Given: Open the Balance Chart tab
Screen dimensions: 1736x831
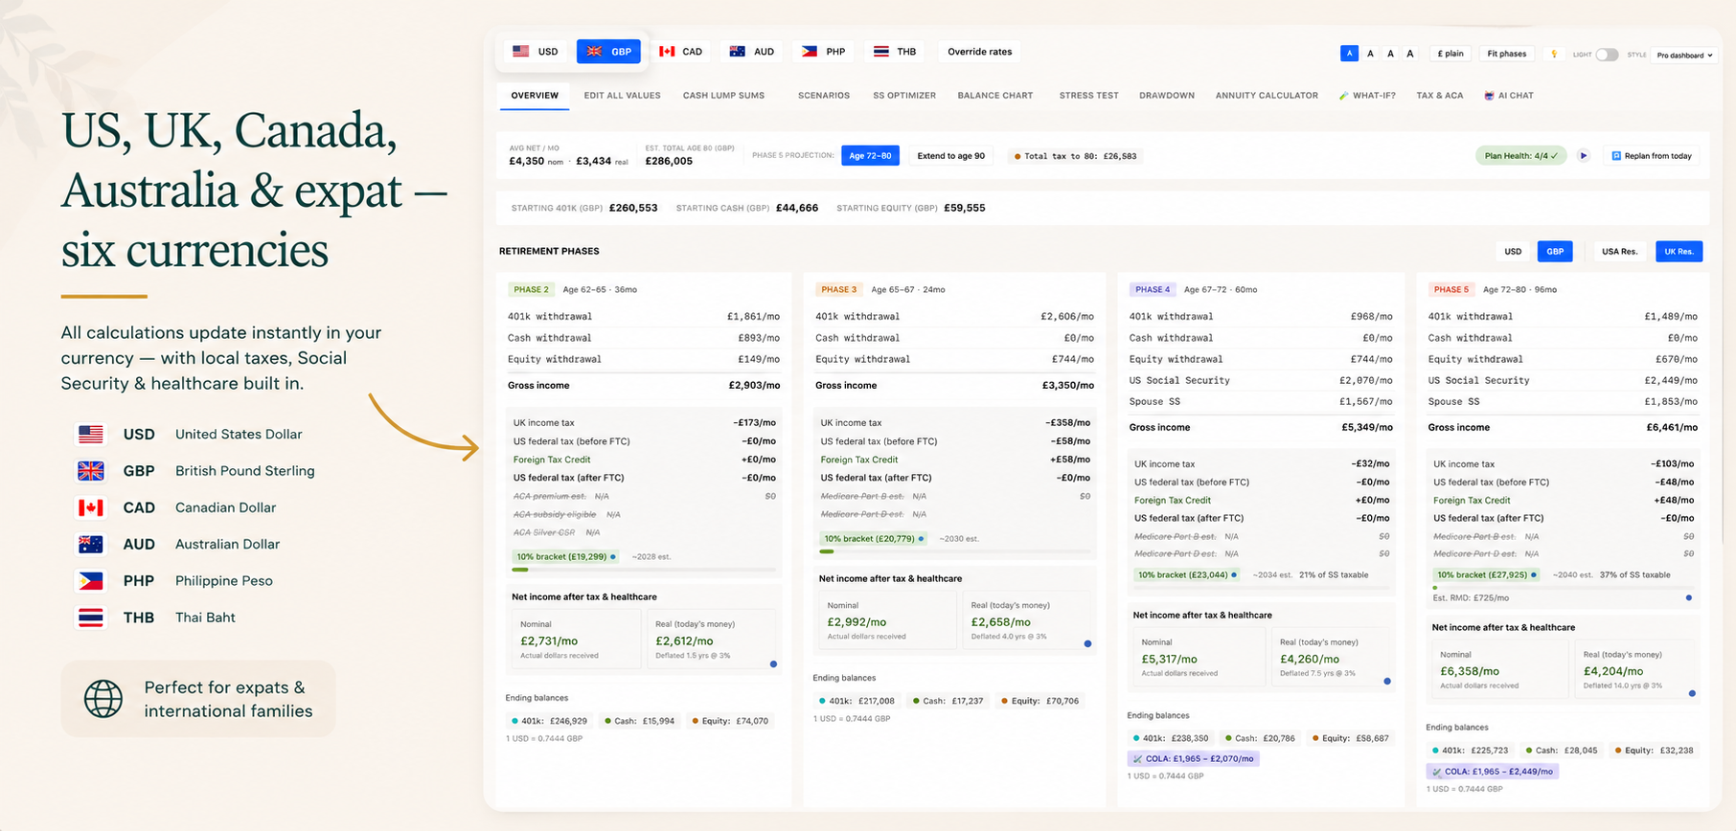Looking at the screenshot, I should coord(995,96).
